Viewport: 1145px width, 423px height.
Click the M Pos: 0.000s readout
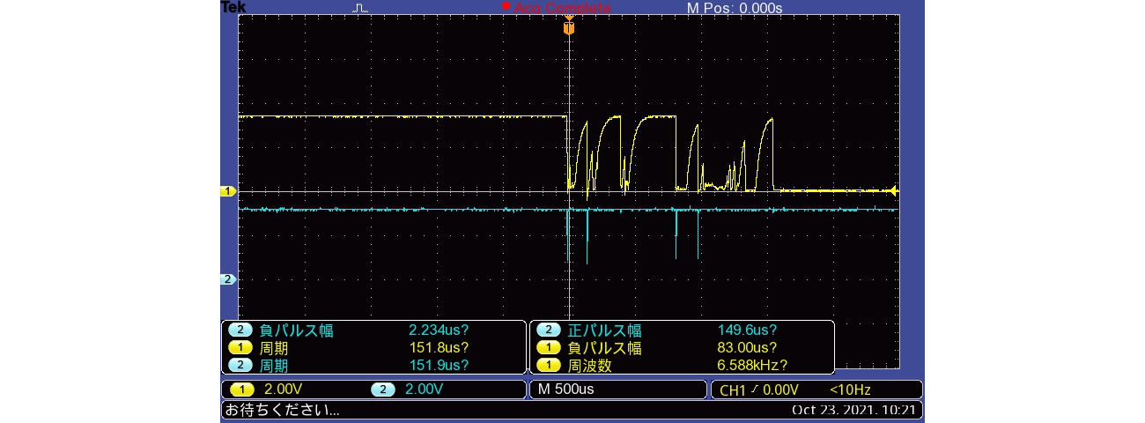735,8
